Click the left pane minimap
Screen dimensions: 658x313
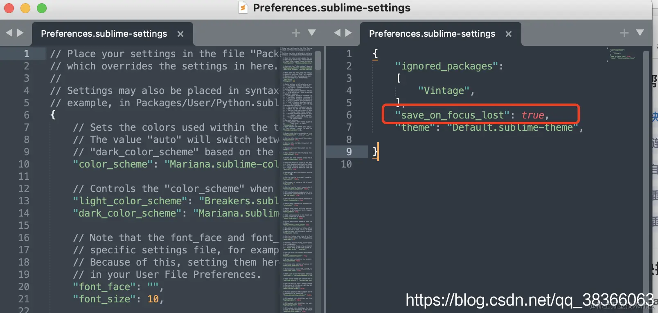(297, 180)
